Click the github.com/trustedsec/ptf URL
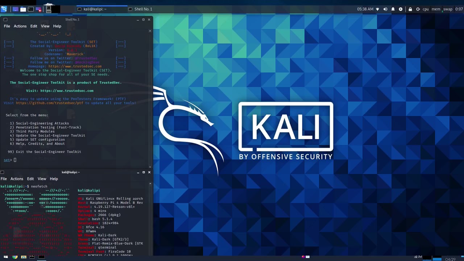The width and height of the screenshot is (464, 261). [x=50, y=103]
